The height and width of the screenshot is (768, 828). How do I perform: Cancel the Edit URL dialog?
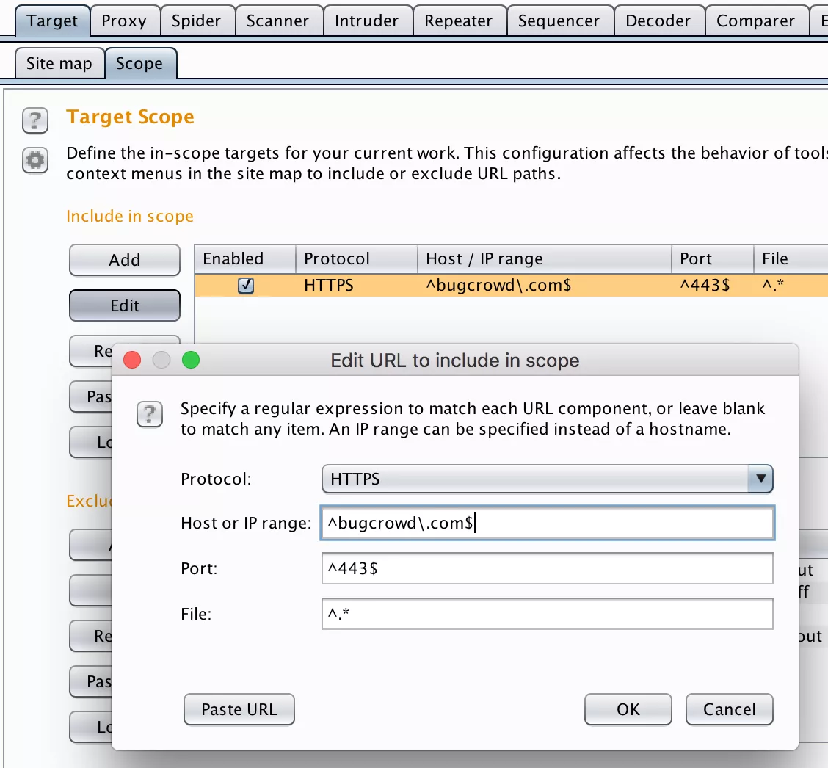[729, 709]
